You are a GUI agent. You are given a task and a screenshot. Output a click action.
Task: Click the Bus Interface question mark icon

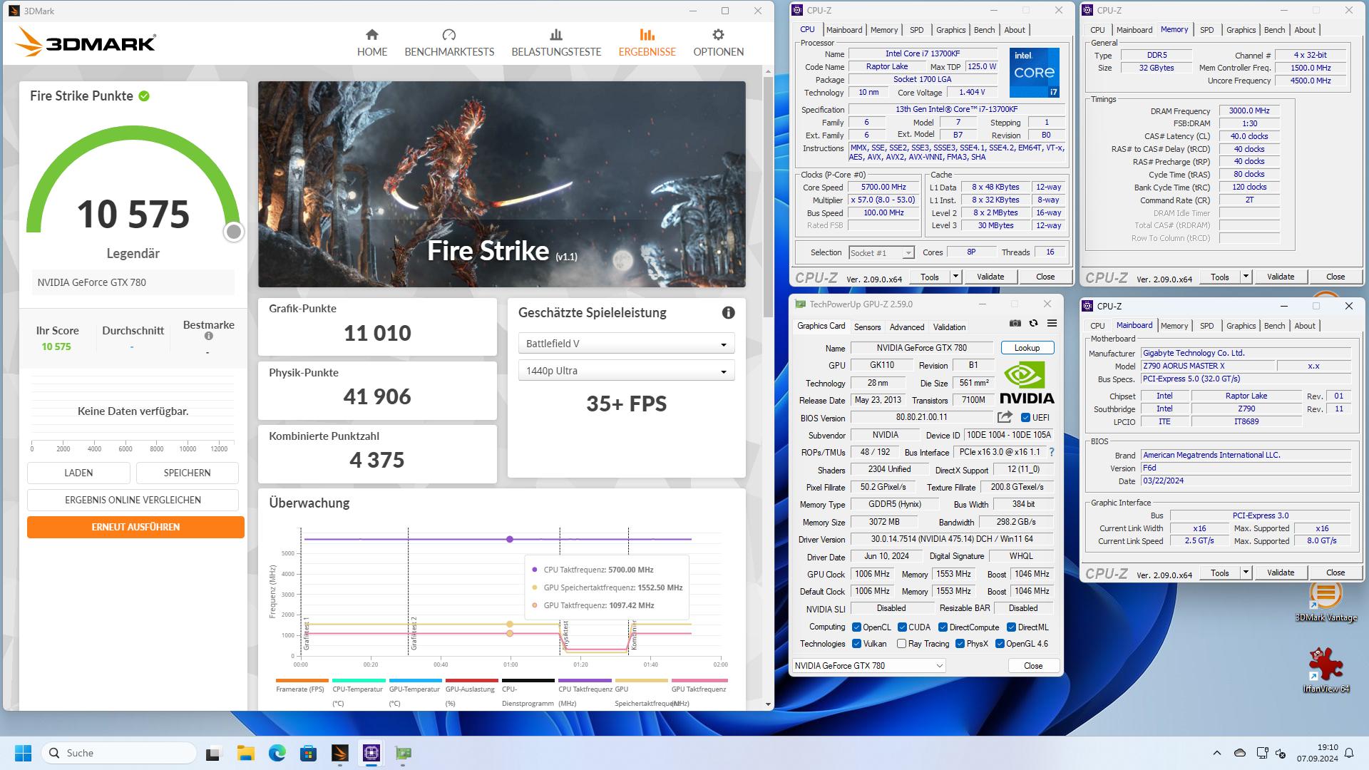[x=1051, y=452]
